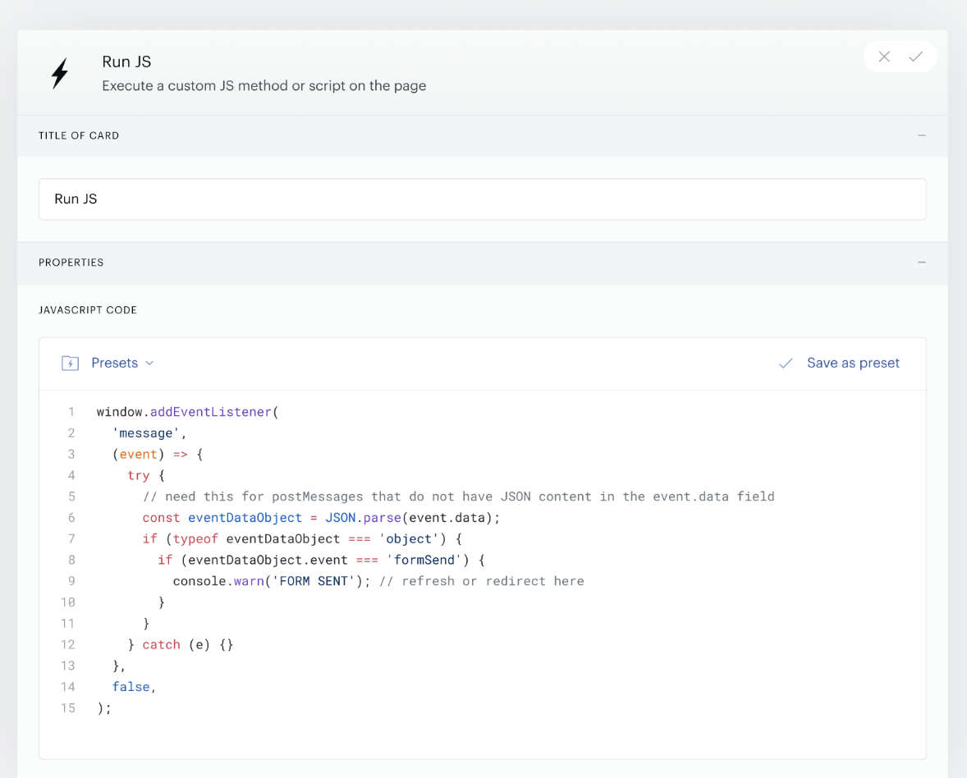Cancel the card with the X icon
This screenshot has width=967, height=778.
(x=884, y=57)
